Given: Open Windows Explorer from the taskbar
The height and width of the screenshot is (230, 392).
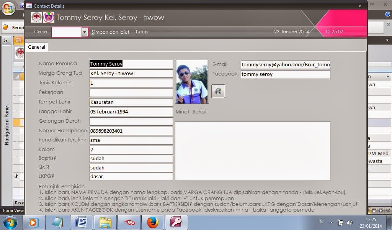Looking at the screenshot, I should [x=105, y=222].
